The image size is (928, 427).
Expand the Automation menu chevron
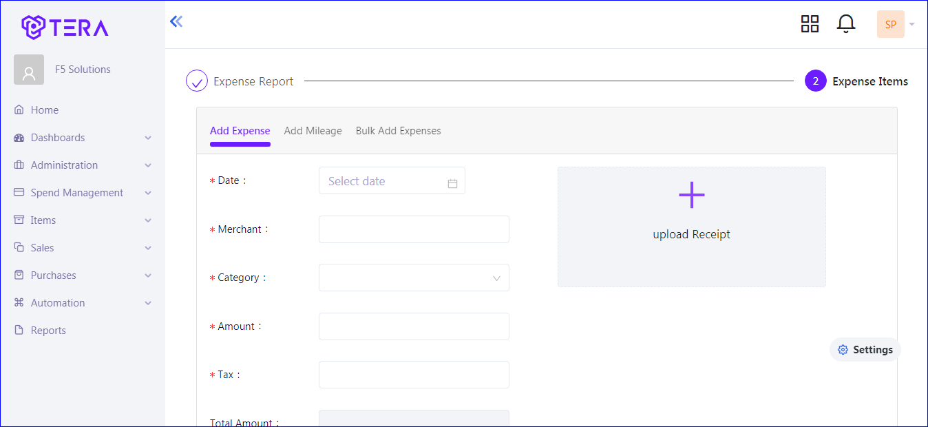(x=148, y=303)
